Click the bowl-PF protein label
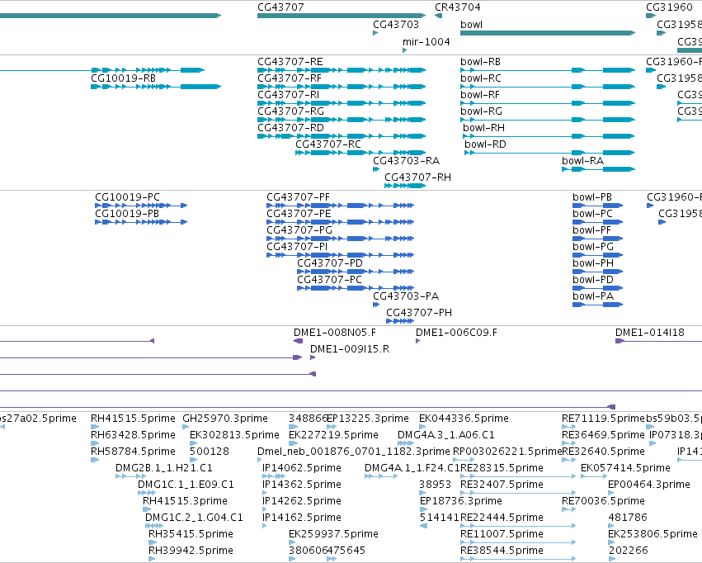This screenshot has height=563, width=702. point(591,230)
